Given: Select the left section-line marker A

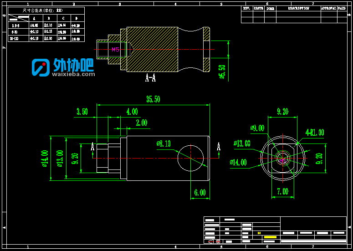Looking at the screenshot, I should coord(92,147).
